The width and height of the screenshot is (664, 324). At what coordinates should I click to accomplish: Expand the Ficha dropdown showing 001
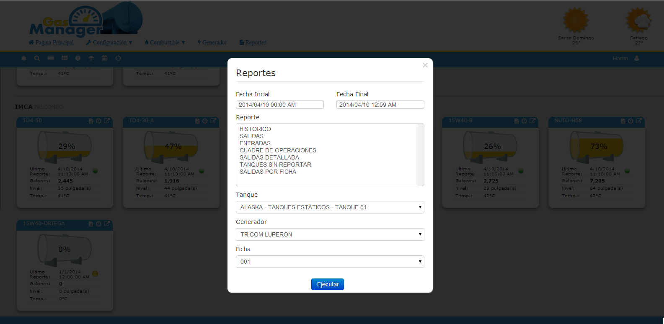coord(330,262)
